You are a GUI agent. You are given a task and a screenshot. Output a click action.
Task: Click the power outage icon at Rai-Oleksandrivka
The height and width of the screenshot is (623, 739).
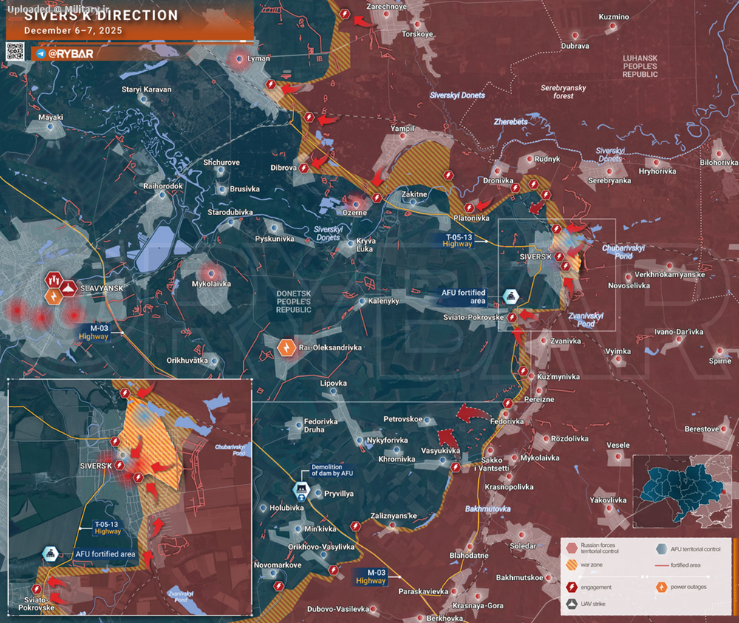[x=287, y=347]
